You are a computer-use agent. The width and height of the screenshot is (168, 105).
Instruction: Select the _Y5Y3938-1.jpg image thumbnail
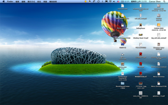coord(140,83)
